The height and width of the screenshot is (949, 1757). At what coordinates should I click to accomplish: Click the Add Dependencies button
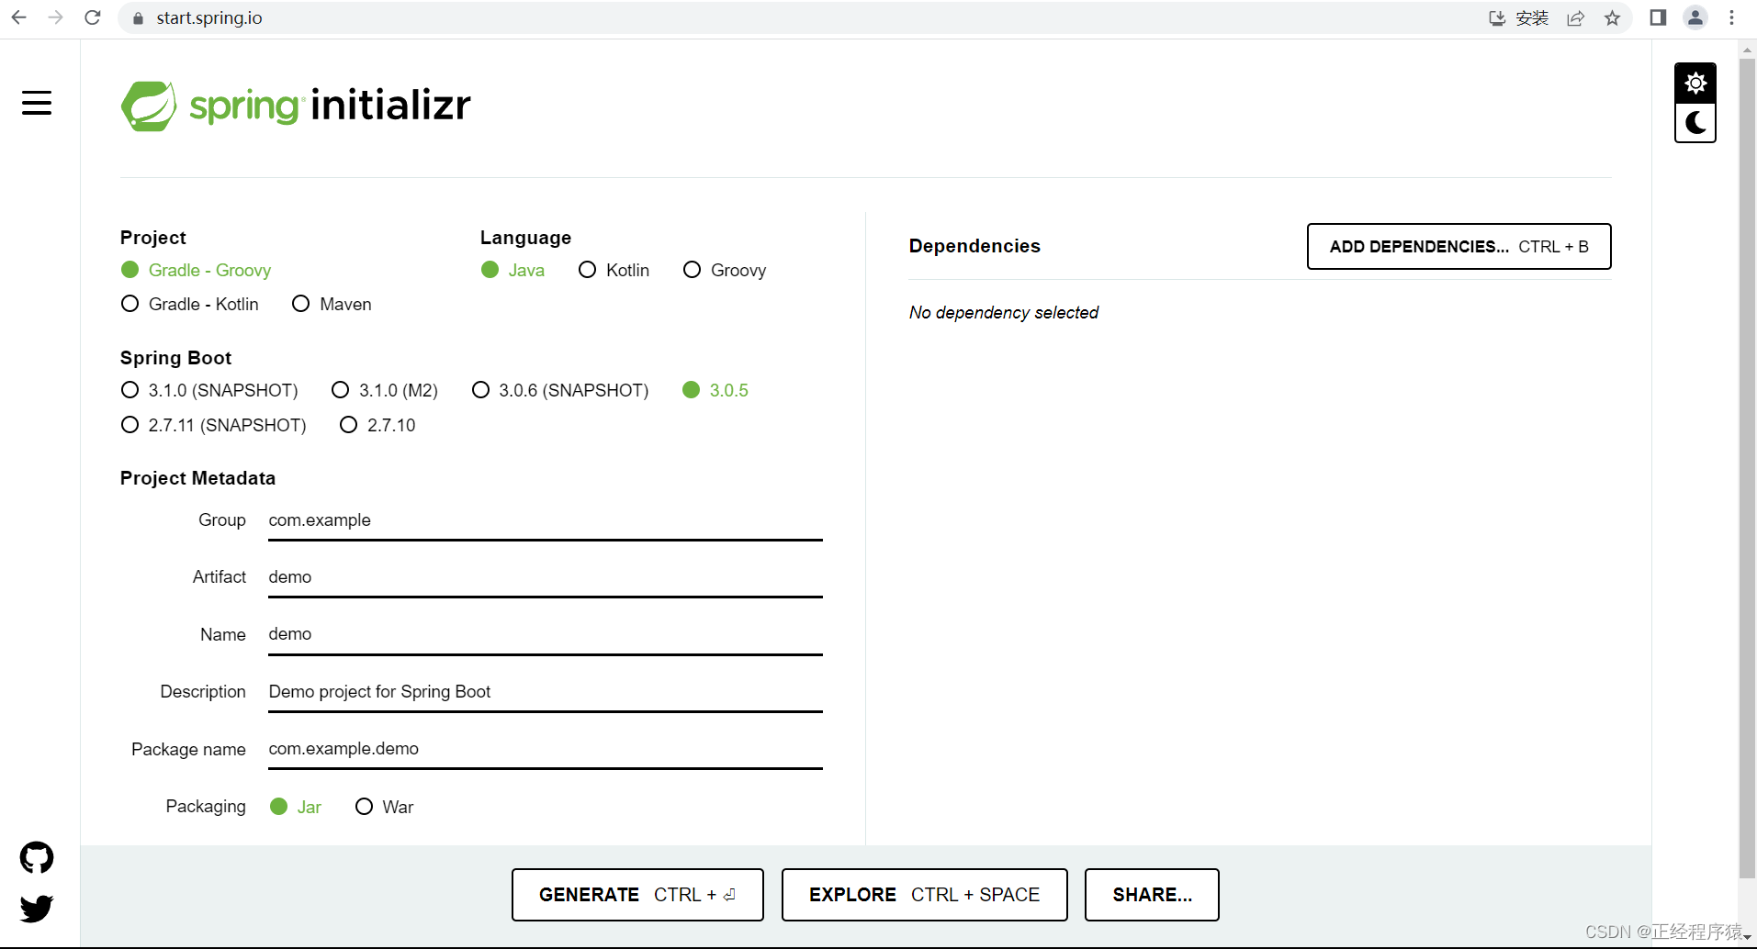(x=1459, y=246)
